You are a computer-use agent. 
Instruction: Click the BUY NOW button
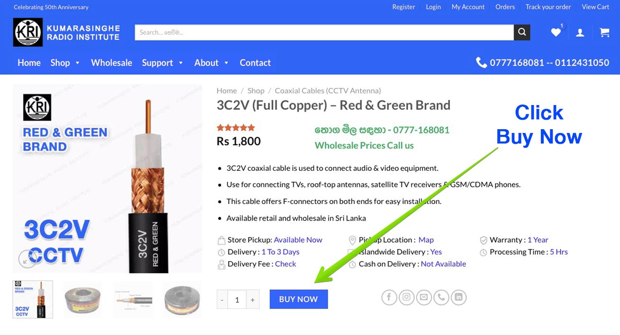299,299
